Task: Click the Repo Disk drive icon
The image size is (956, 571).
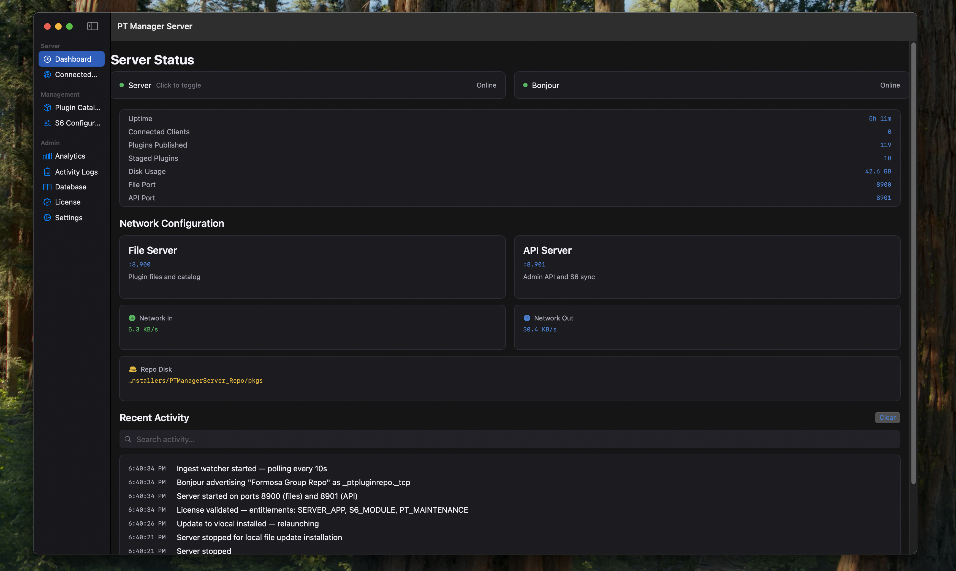Action: (133, 369)
